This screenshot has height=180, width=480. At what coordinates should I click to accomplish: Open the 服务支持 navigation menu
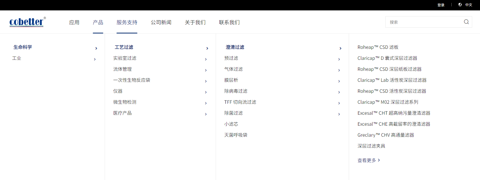(127, 22)
